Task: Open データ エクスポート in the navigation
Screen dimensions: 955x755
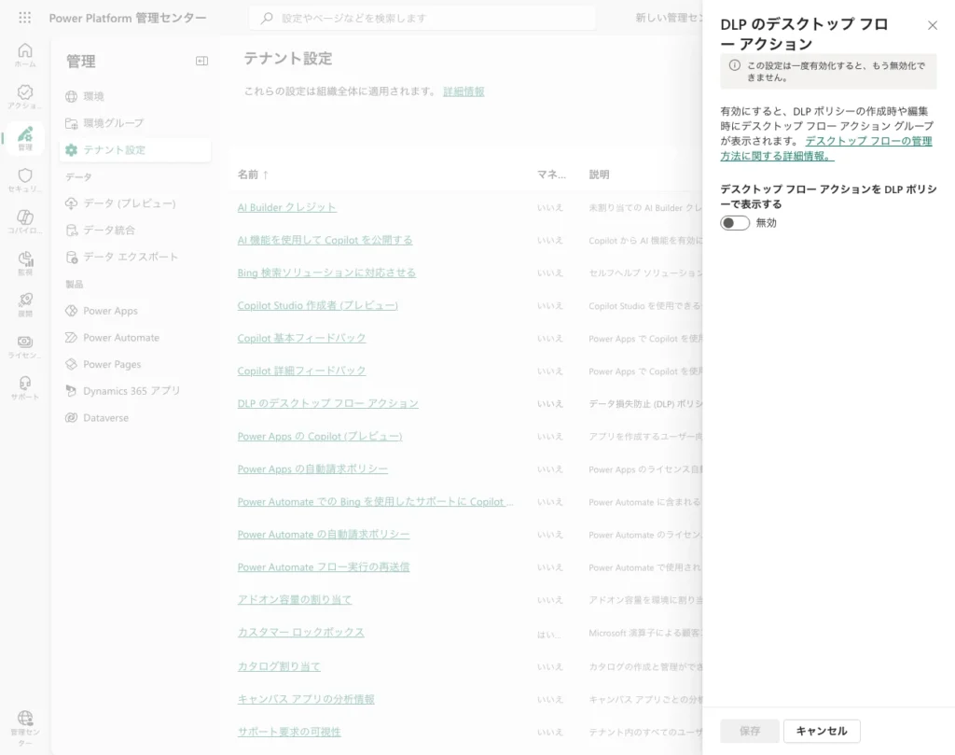Action: pos(135,258)
